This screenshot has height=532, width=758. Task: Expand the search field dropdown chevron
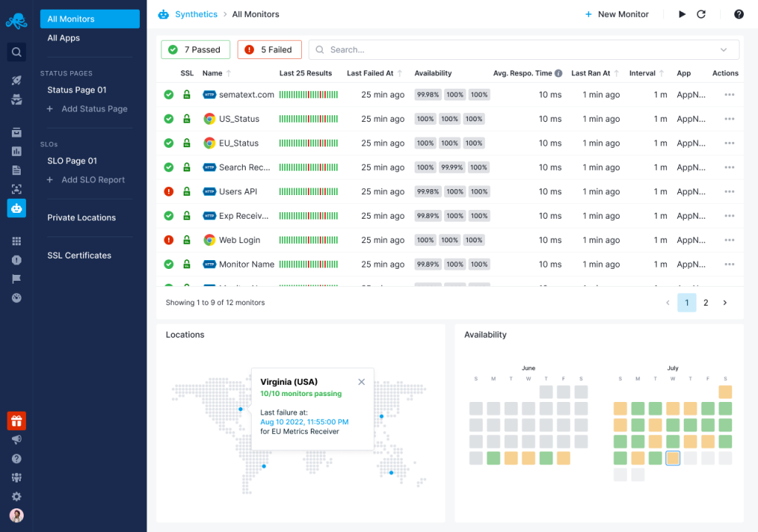tap(723, 50)
